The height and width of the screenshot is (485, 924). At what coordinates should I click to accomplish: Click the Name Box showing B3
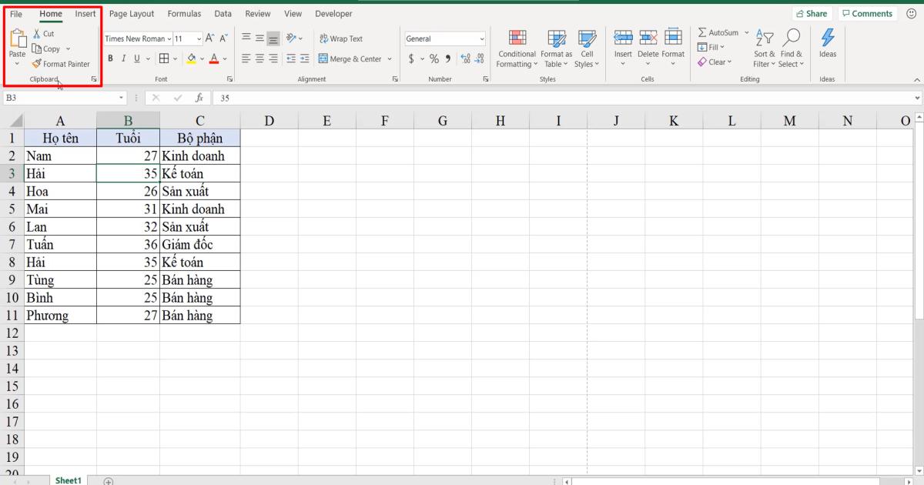[x=62, y=98]
